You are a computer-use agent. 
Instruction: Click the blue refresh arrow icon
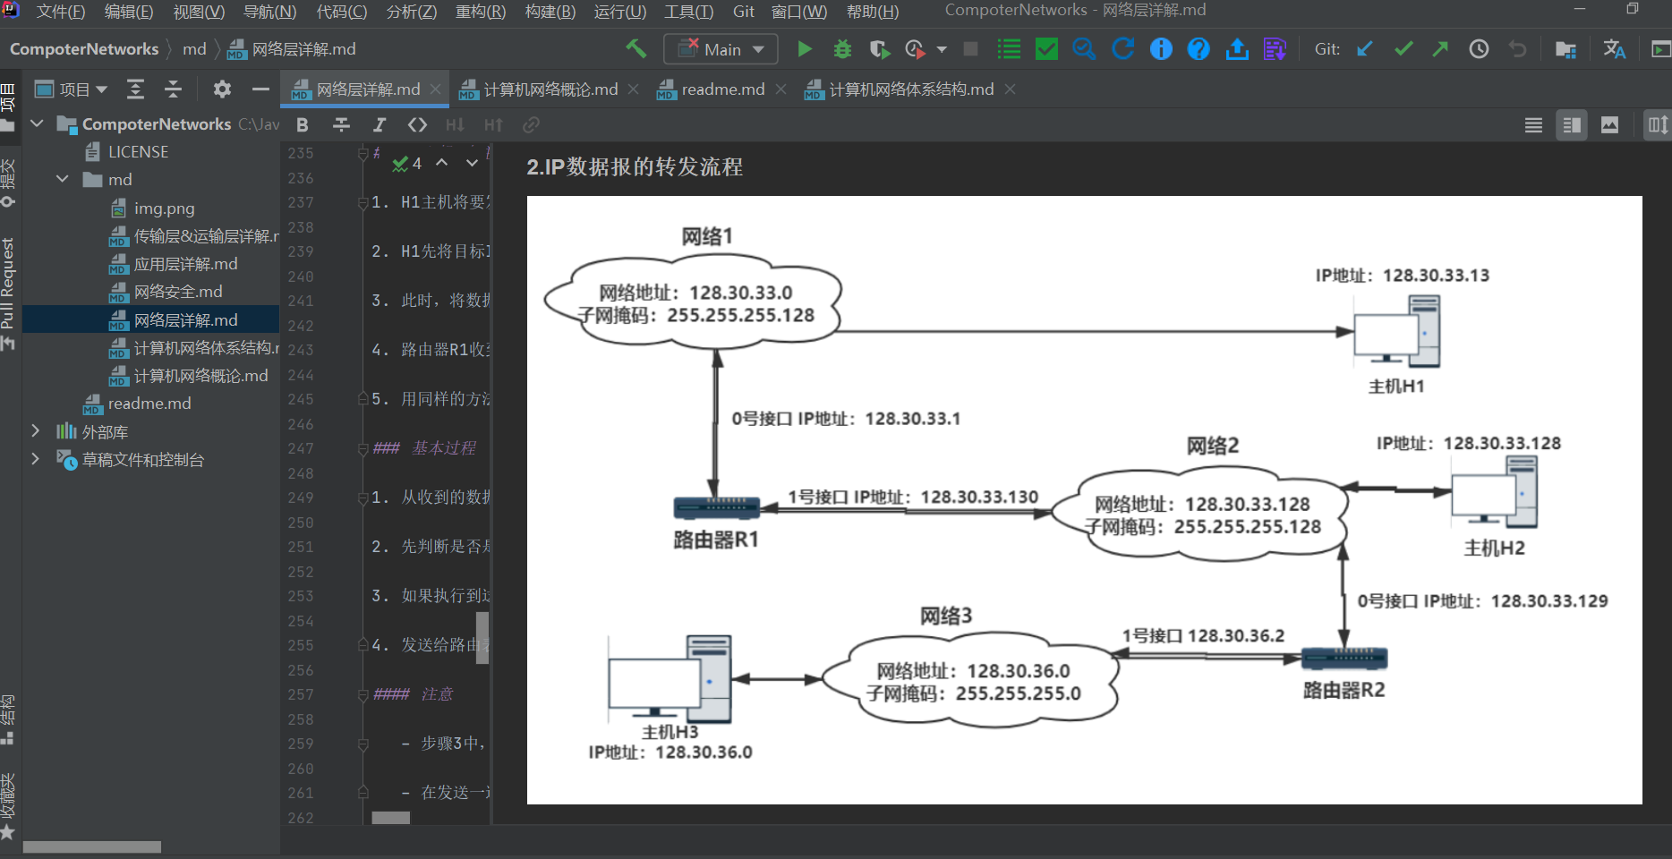click(x=1122, y=49)
